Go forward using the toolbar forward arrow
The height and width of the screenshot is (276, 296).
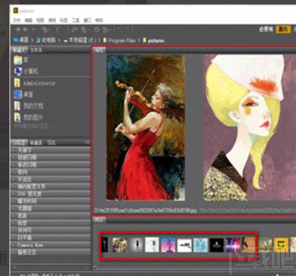point(25,29)
